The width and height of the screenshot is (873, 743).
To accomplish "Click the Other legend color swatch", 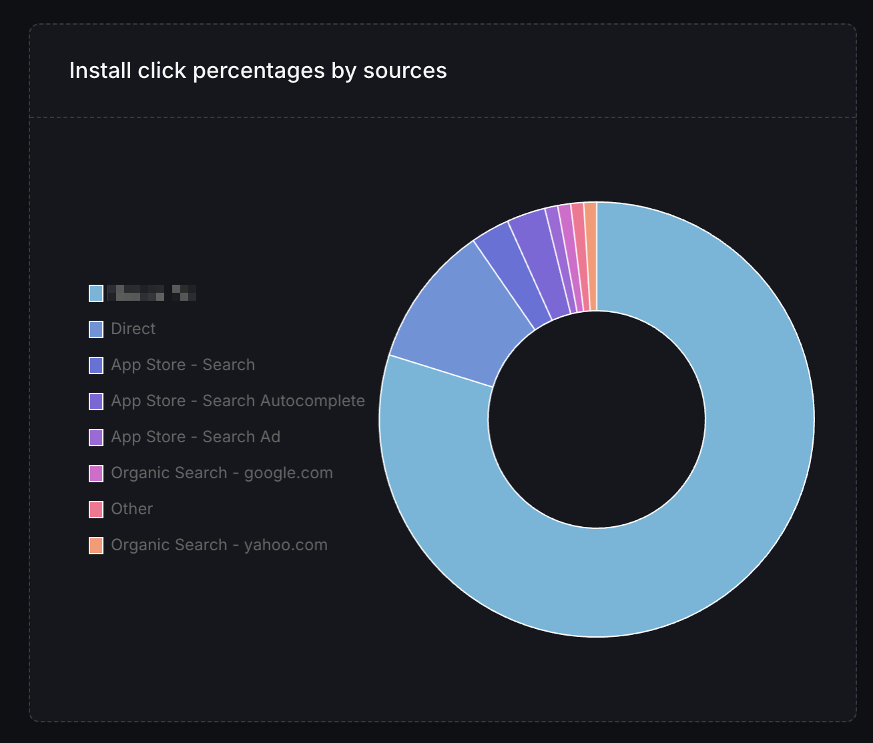I will click(96, 510).
